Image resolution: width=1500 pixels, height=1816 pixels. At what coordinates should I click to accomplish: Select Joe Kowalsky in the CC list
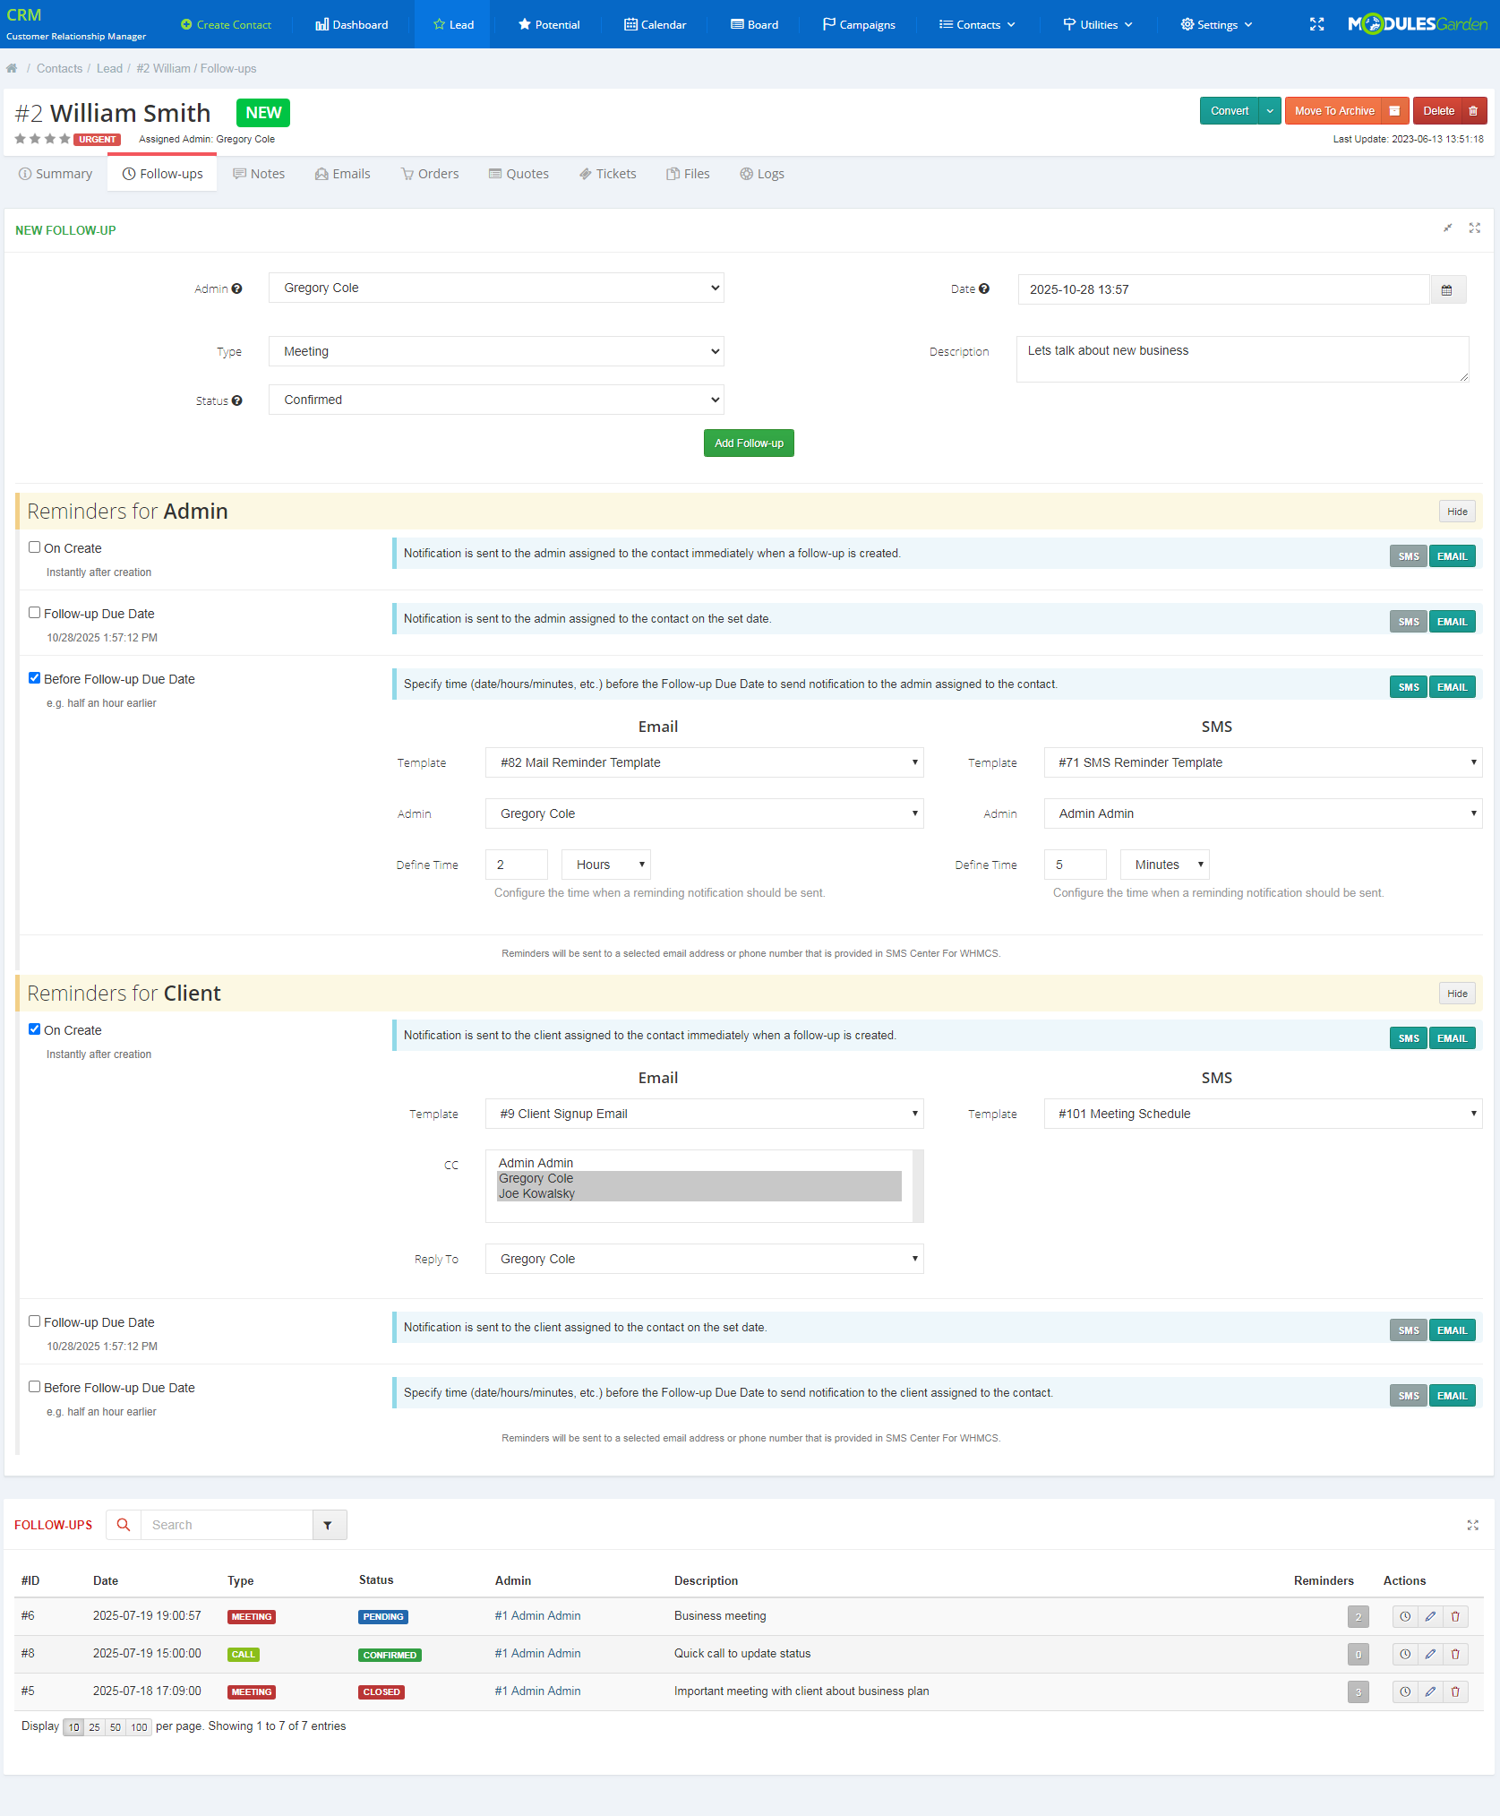tap(536, 1193)
